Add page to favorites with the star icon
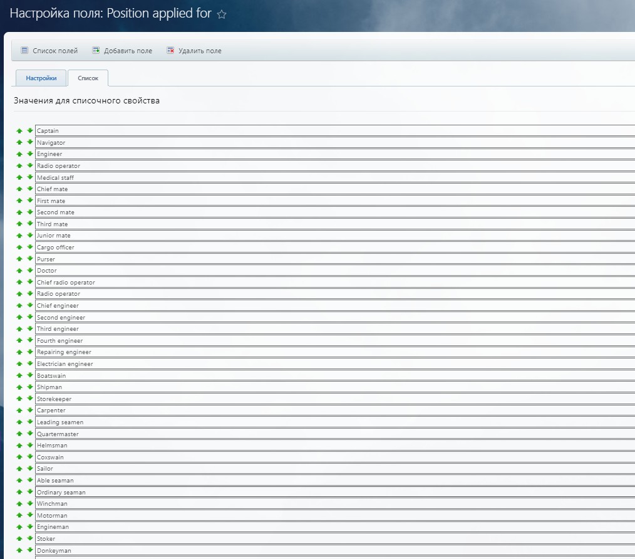Image resolution: width=635 pixels, height=559 pixels. 222,14
